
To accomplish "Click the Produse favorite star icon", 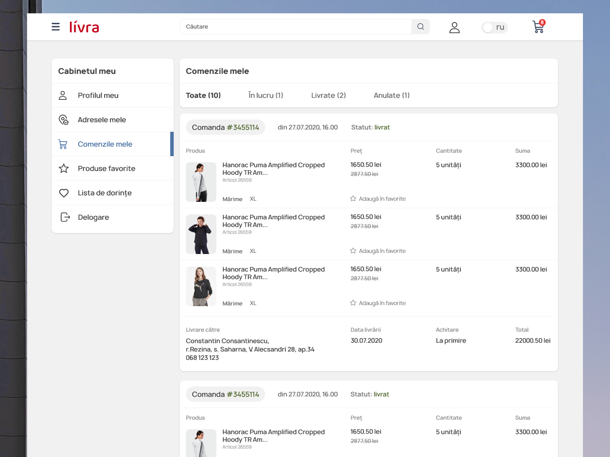I will pyautogui.click(x=64, y=168).
